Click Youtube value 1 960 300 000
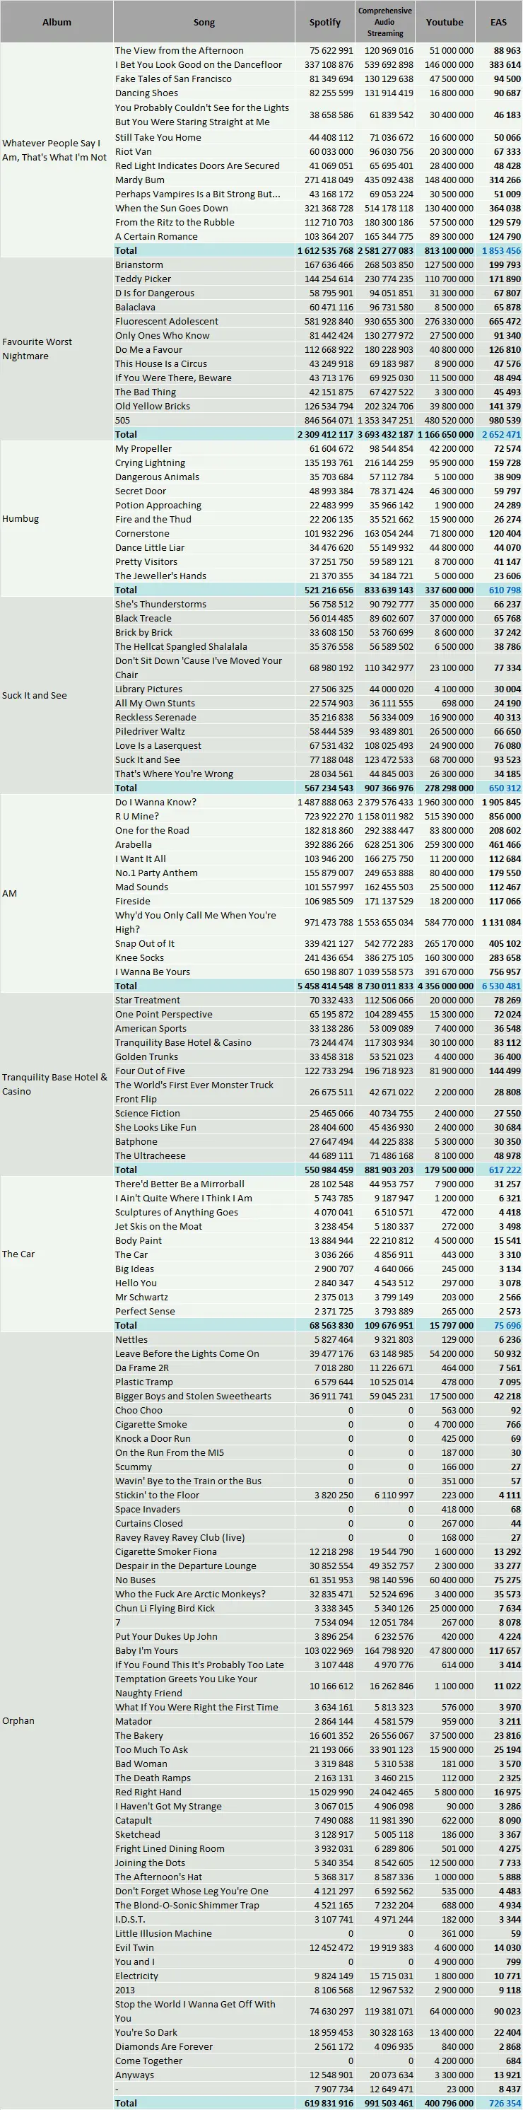The image size is (523, 2110). pyautogui.click(x=446, y=803)
